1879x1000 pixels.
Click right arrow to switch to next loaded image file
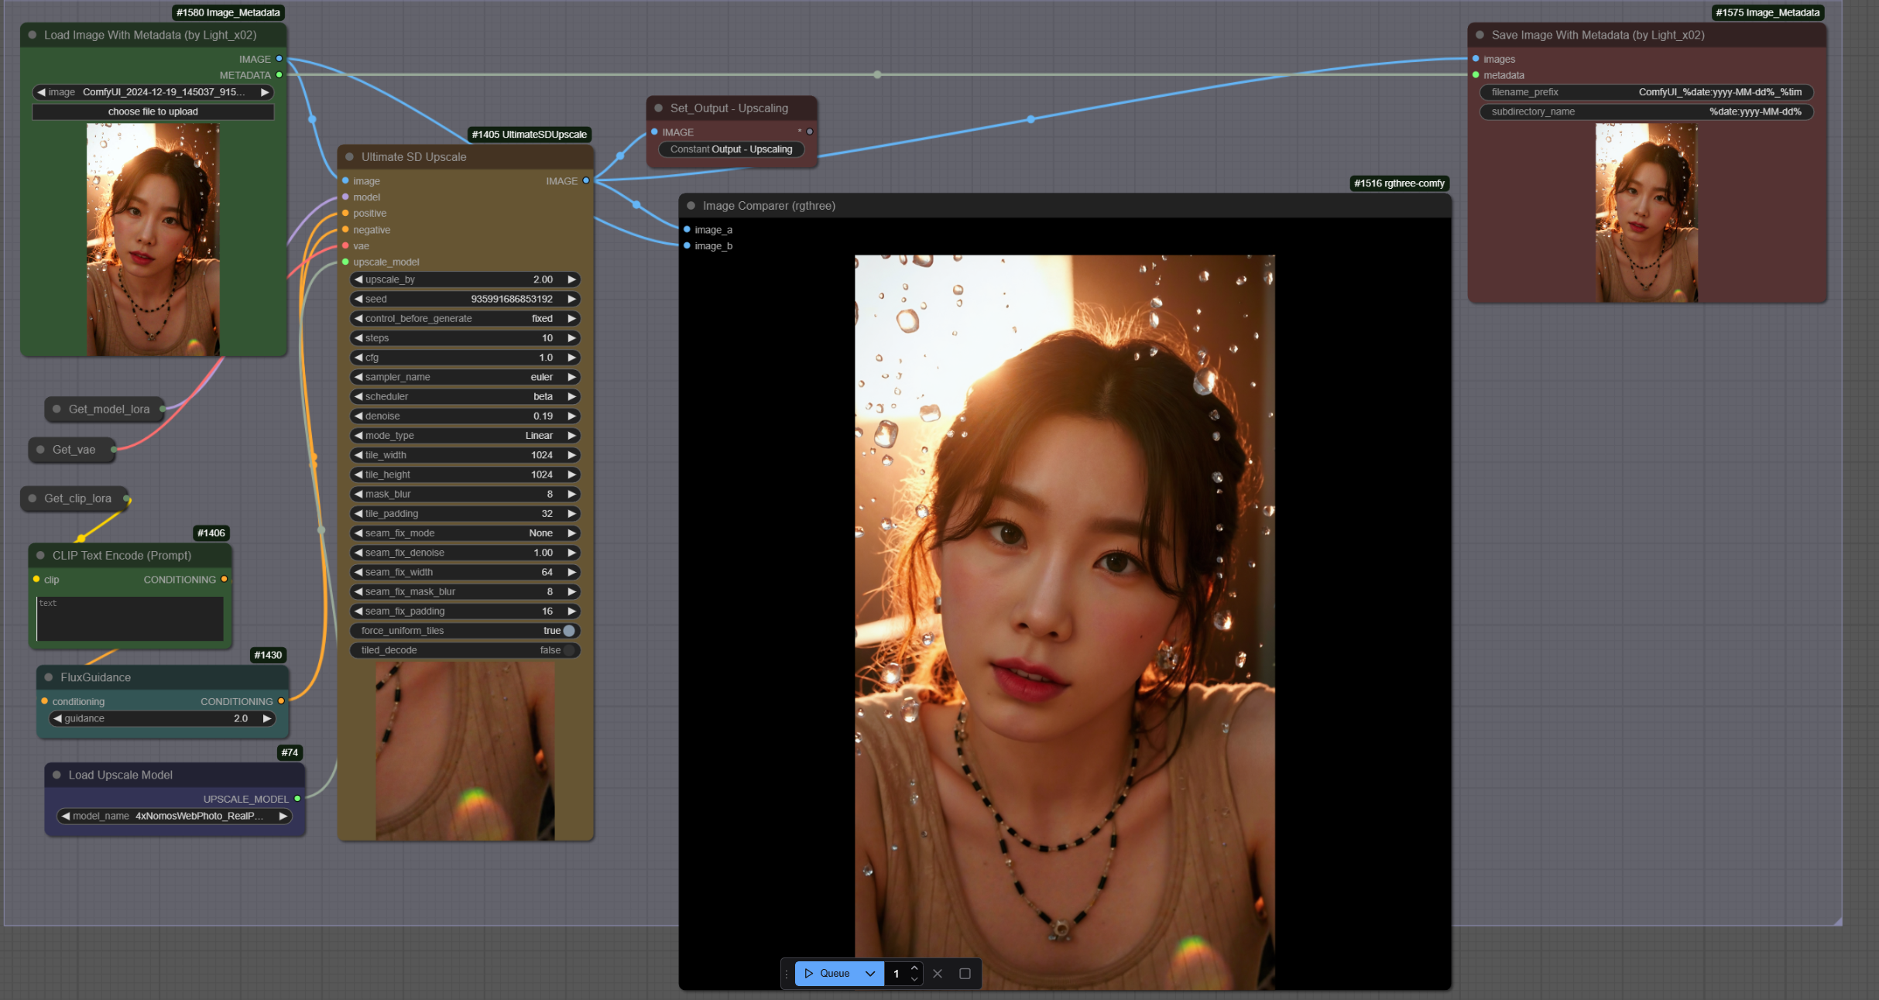[x=265, y=92]
